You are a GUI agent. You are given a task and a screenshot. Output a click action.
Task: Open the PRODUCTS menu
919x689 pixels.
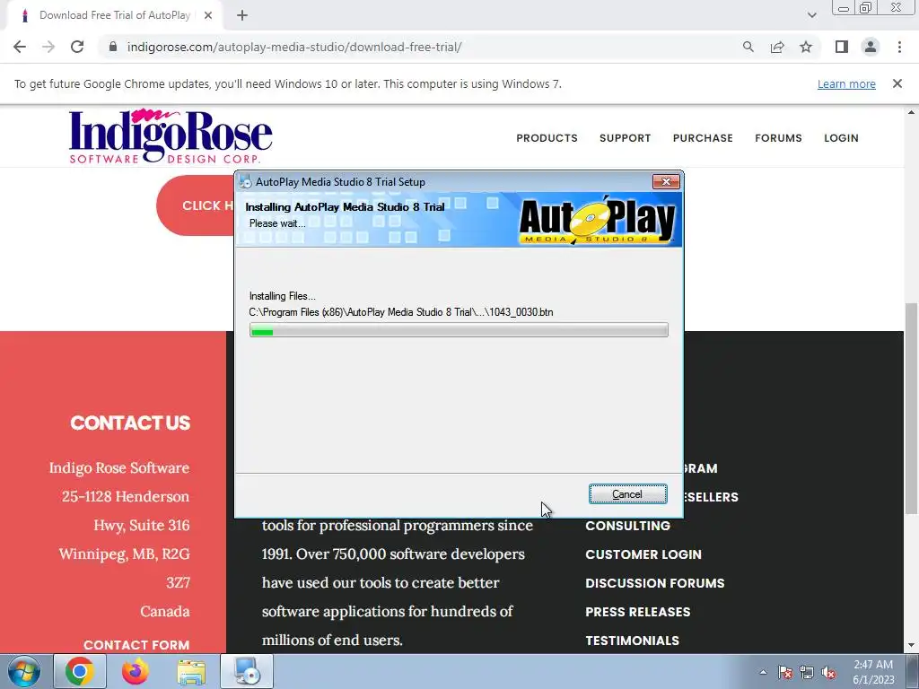point(547,138)
